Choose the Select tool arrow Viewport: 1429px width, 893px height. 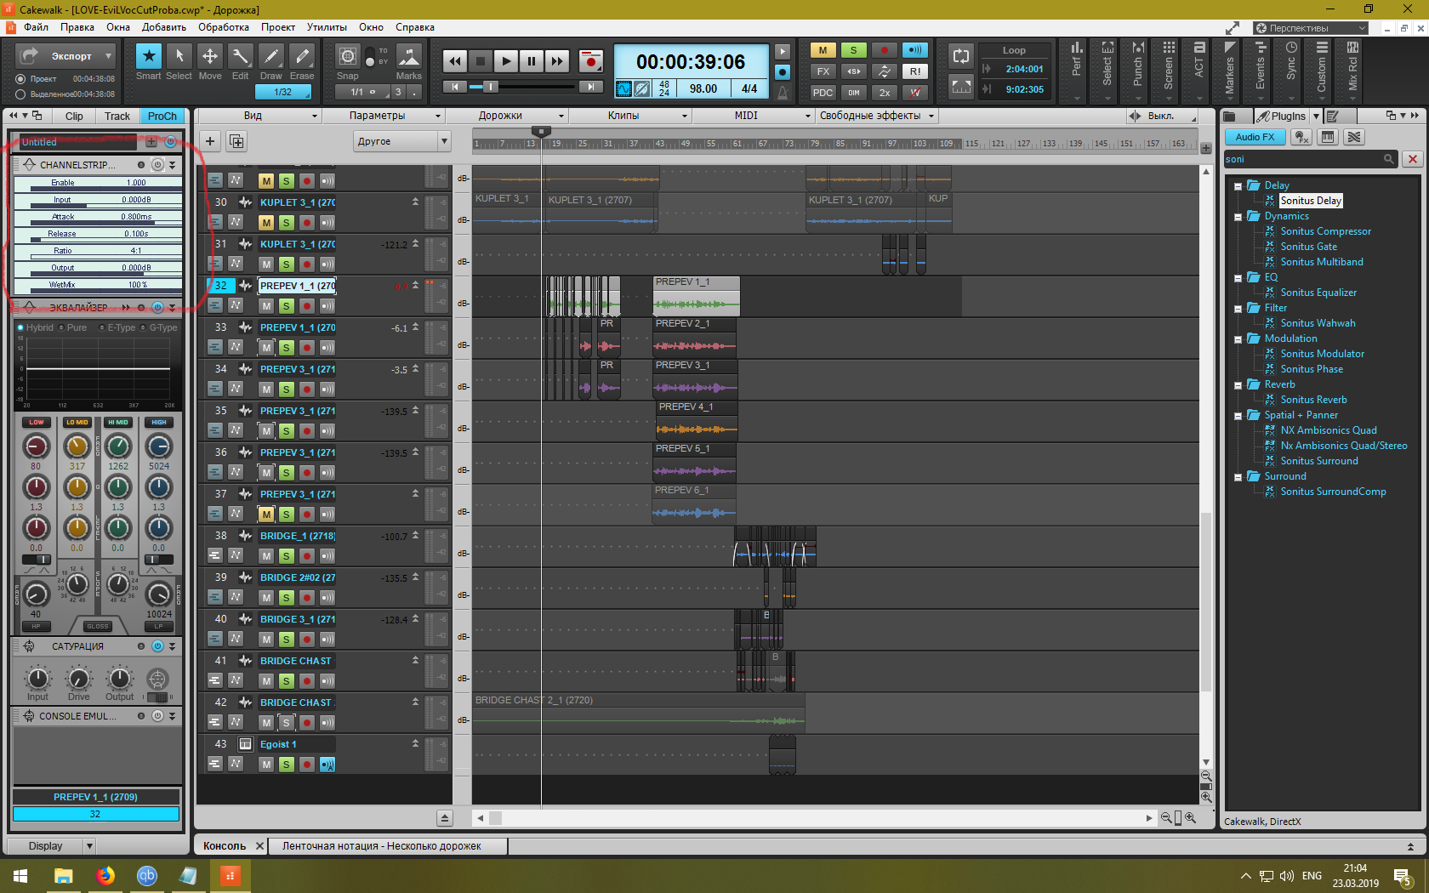pyautogui.click(x=179, y=56)
